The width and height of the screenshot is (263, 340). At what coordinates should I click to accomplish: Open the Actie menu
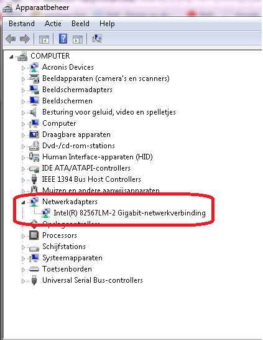53,24
